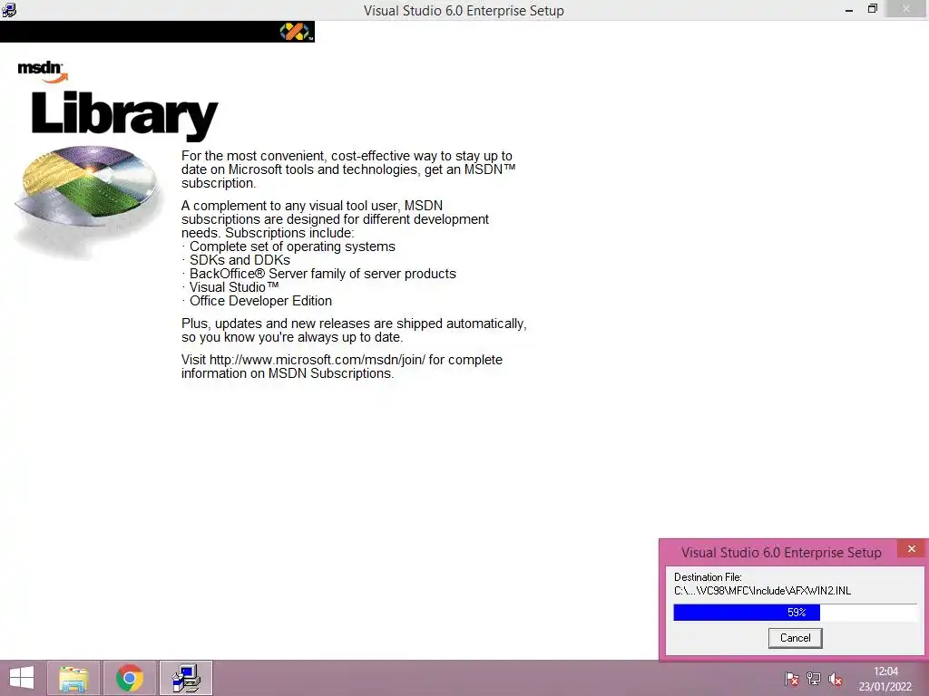Click the AFXWIN2.INL destination file path

coord(762,591)
